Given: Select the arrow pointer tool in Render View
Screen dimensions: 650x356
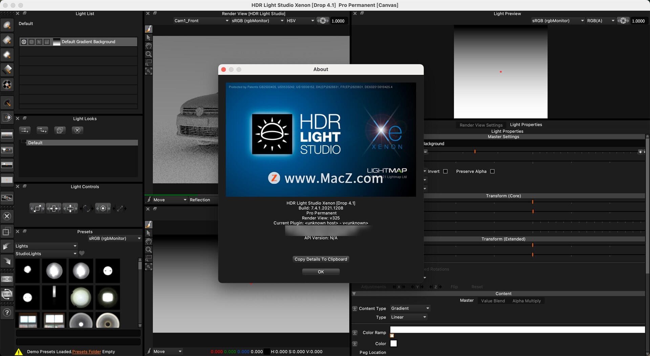Looking at the screenshot, I should pos(149,38).
